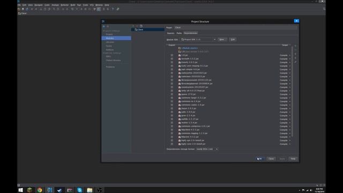Click the highlighted Project Structure toolbar icon

(99, 9)
